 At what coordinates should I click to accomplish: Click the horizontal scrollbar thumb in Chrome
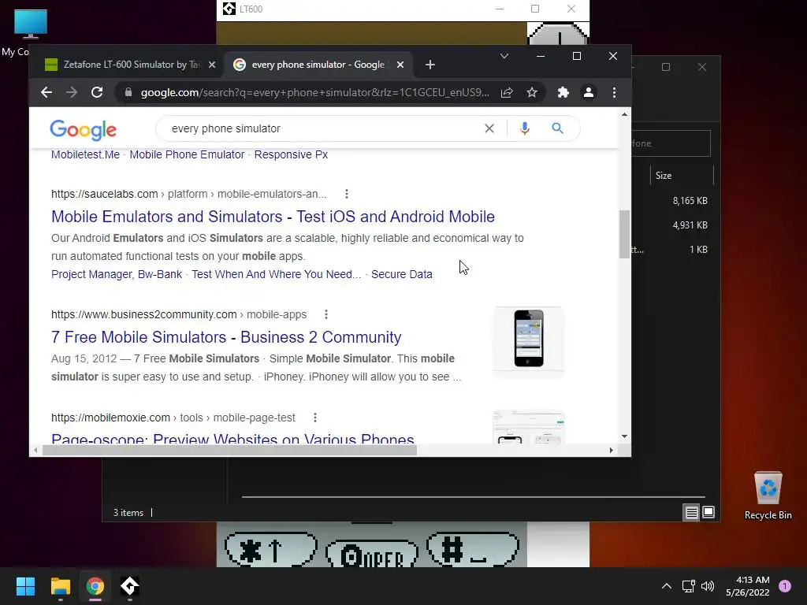click(x=229, y=450)
